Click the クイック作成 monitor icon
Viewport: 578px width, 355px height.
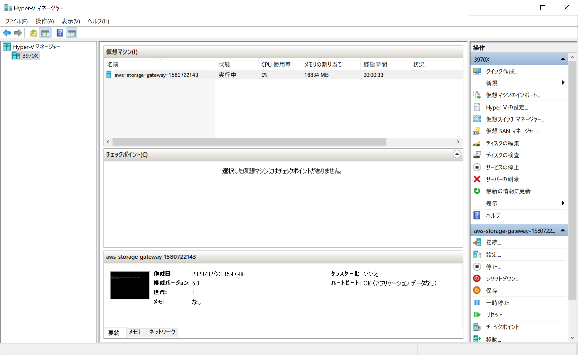coord(477,71)
